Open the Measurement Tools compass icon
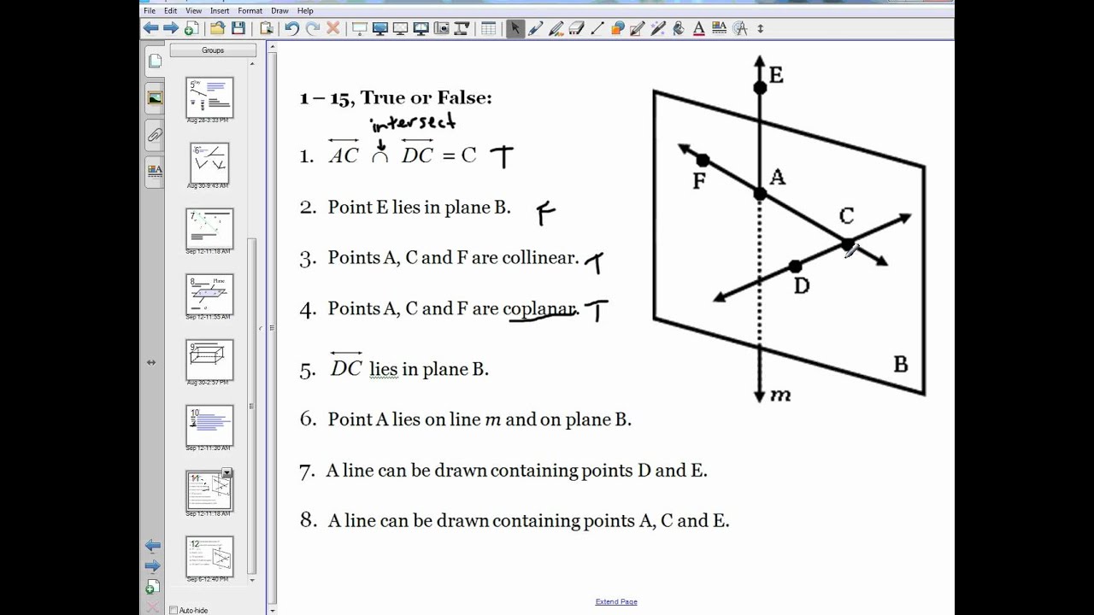1094x615 pixels. [740, 28]
